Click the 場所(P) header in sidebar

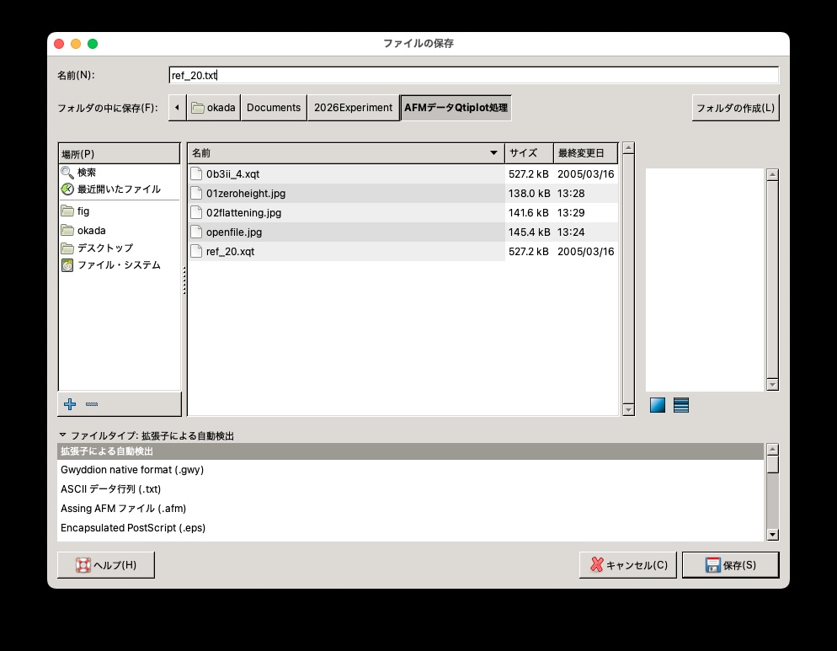pos(119,154)
